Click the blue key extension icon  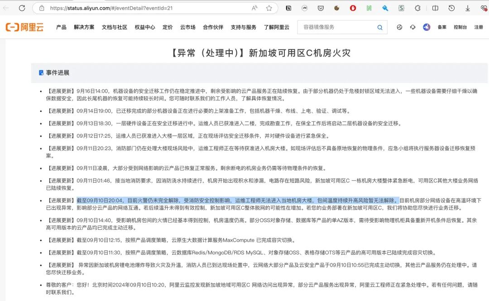click(x=385, y=8)
